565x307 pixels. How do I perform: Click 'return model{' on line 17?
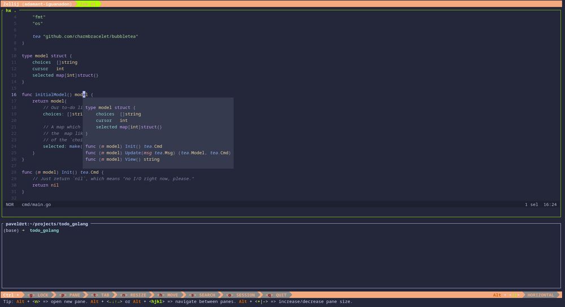(49, 101)
